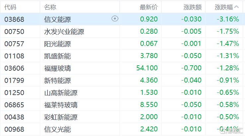The image size is (245, 136).
Task: Open stock name 山高新能源
Action: [61, 93]
